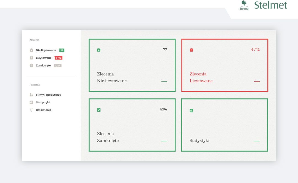Viewport: 298px width, 183px height.
Task: Click the dash link on Zlecenia Zamknięte card
Action: (164, 141)
